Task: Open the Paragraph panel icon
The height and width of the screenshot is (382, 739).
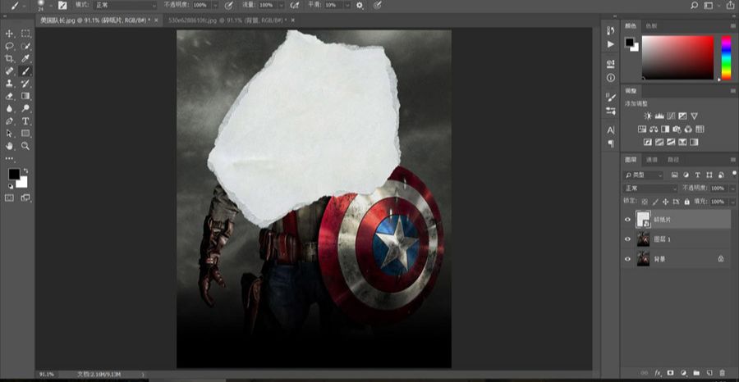Action: coord(611,143)
